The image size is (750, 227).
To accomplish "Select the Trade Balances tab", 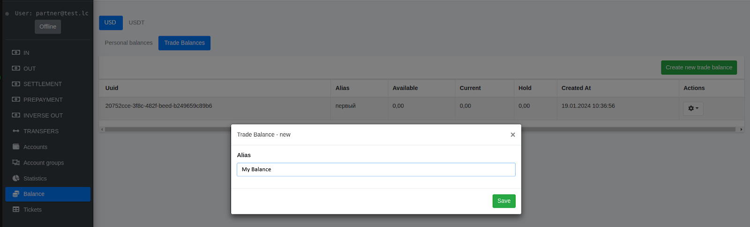I will [x=184, y=43].
